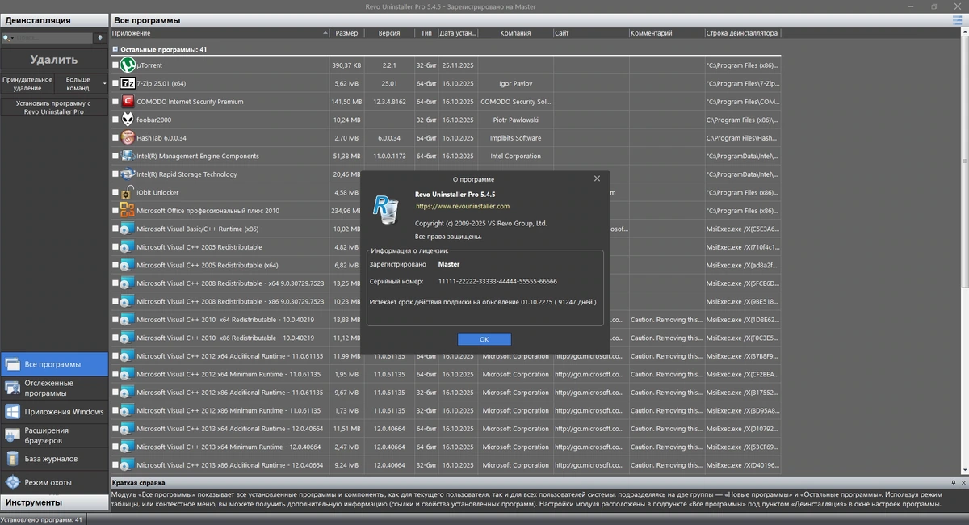This screenshot has height=525, width=969.
Task: Tick the checkbox for Intel(R) Rapid Storage Technology
Action: [x=115, y=174]
